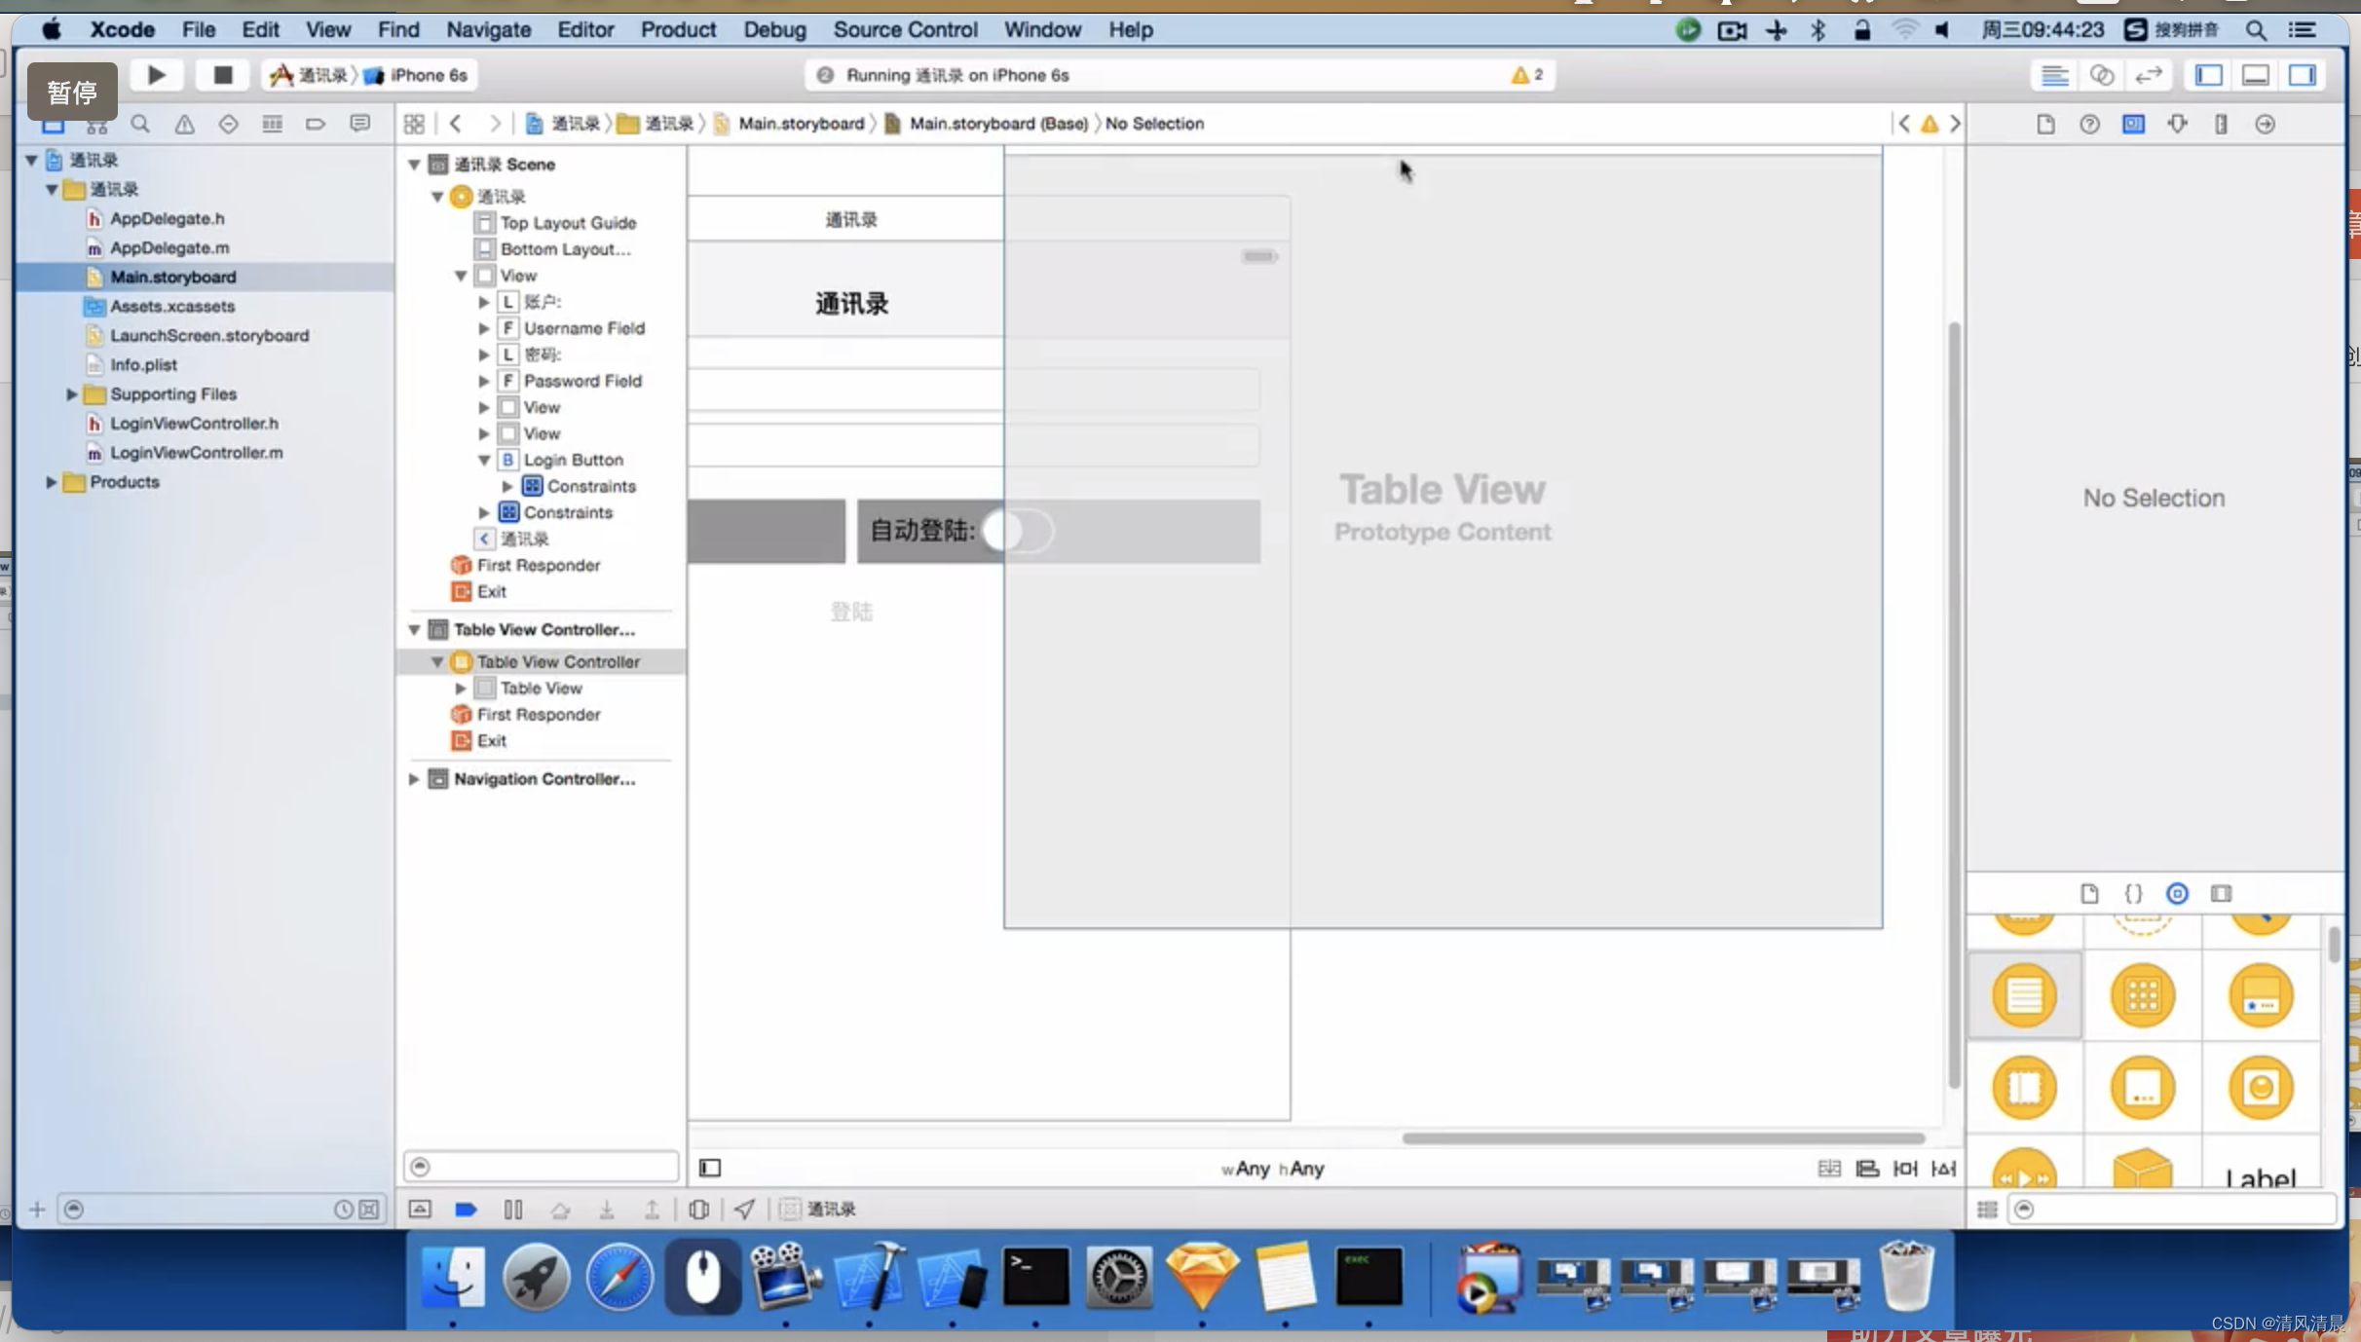
Task: Show the Standard editor
Action: 2054,75
